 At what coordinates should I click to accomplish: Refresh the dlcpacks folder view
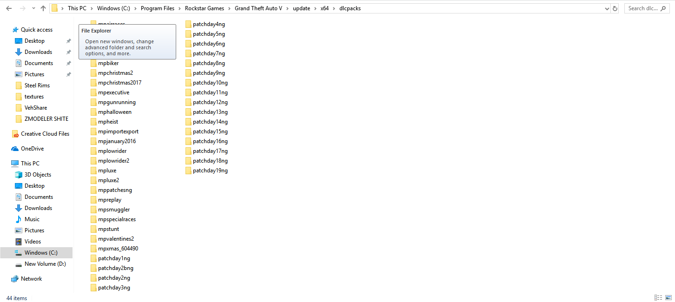click(615, 8)
